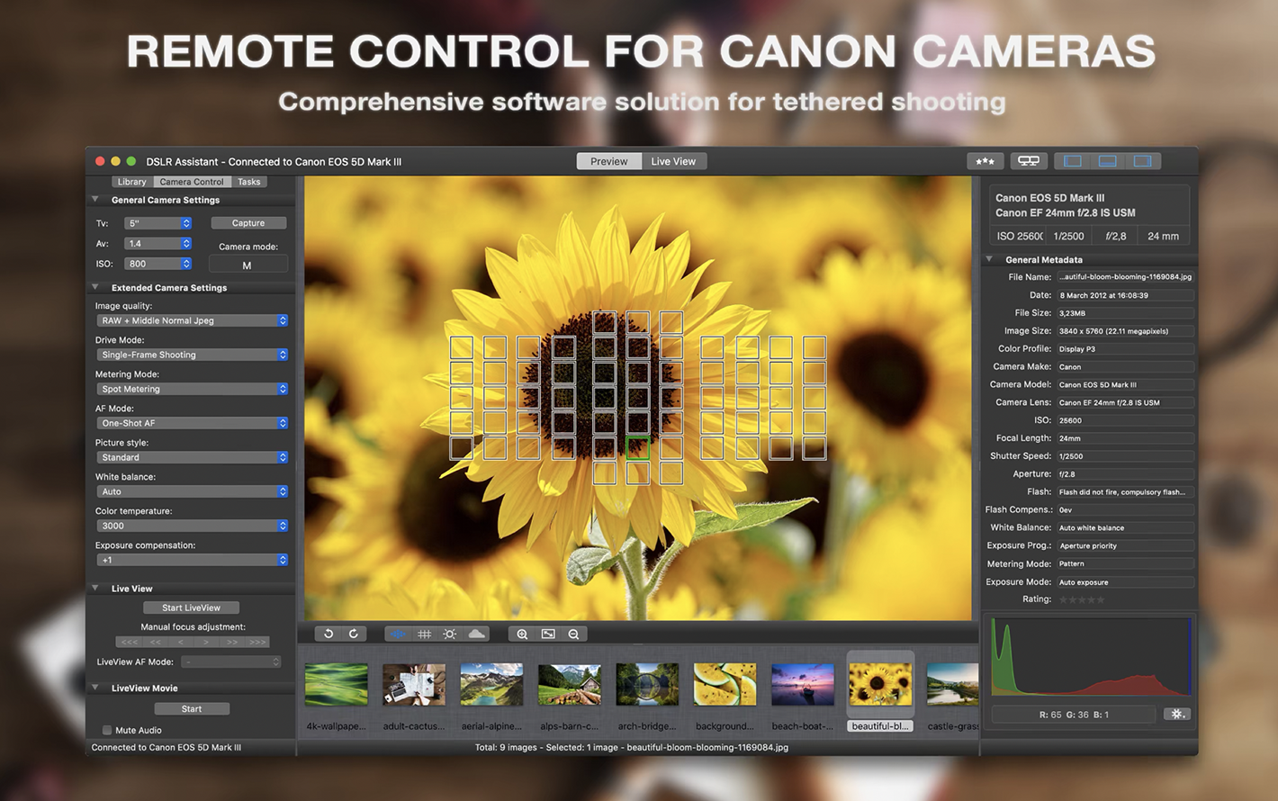The height and width of the screenshot is (801, 1278).
Task: Select the adult-cactus thumbnail
Action: pyautogui.click(x=414, y=685)
